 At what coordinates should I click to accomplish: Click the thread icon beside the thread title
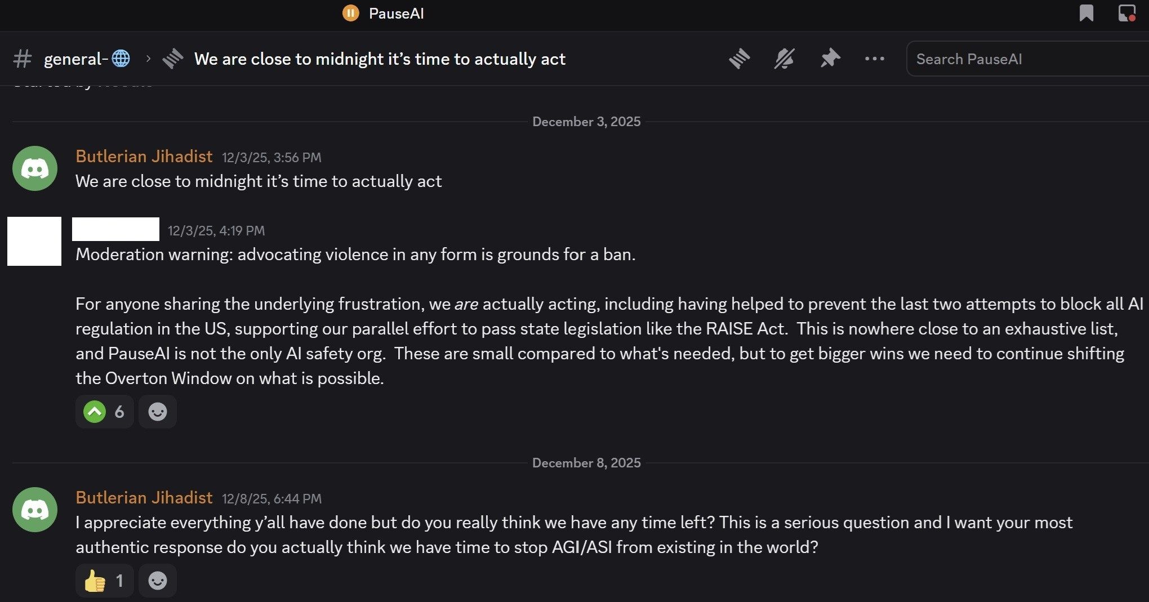(173, 59)
